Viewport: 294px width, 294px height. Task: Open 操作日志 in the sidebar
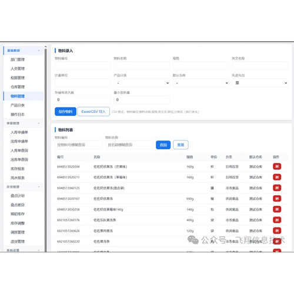[18, 114]
